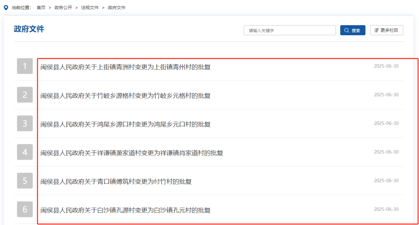
Task: Open document about 上街镇青洲村 renaming
Action: pyautogui.click(x=125, y=67)
